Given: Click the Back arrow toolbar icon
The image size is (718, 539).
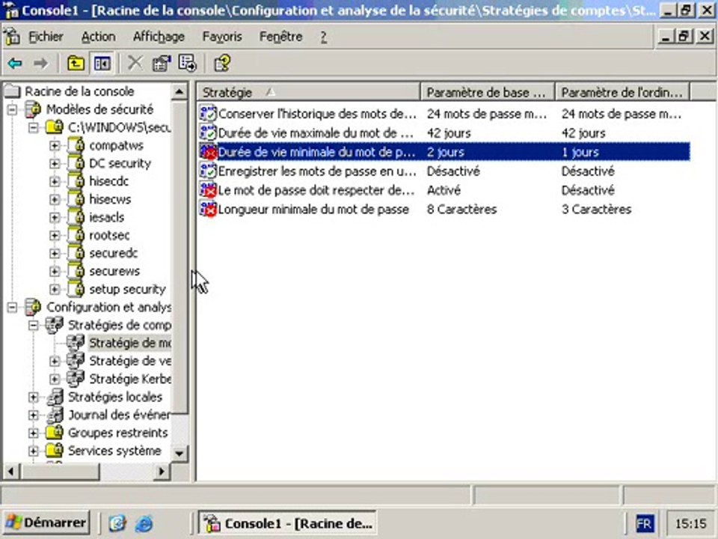Looking at the screenshot, I should point(15,63).
